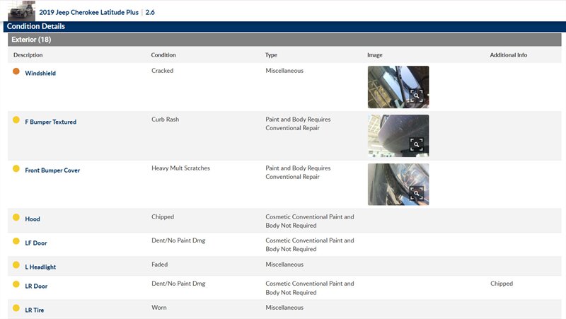Select the 'Cracked' condition text
Viewport: 566px width, 319px height.
(x=163, y=71)
